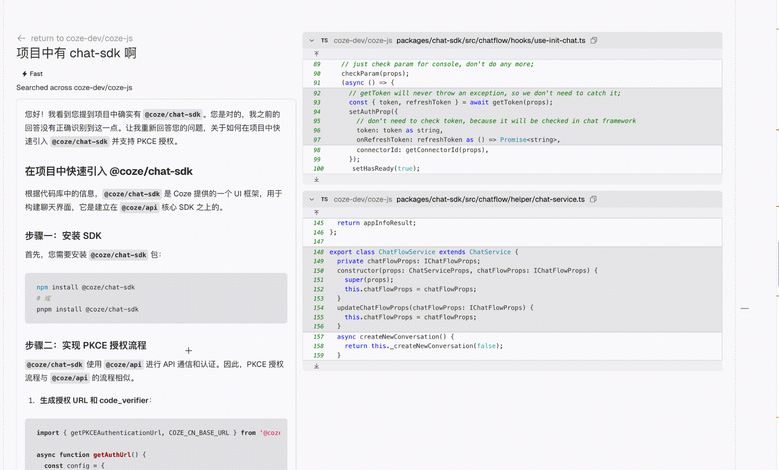Click the import getPKCEAuthenticationUrl code line
Viewport: 779px width, 470px height.
pyautogui.click(x=158, y=433)
